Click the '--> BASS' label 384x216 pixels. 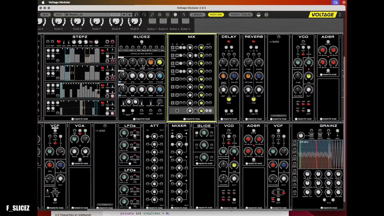[x=274, y=42]
